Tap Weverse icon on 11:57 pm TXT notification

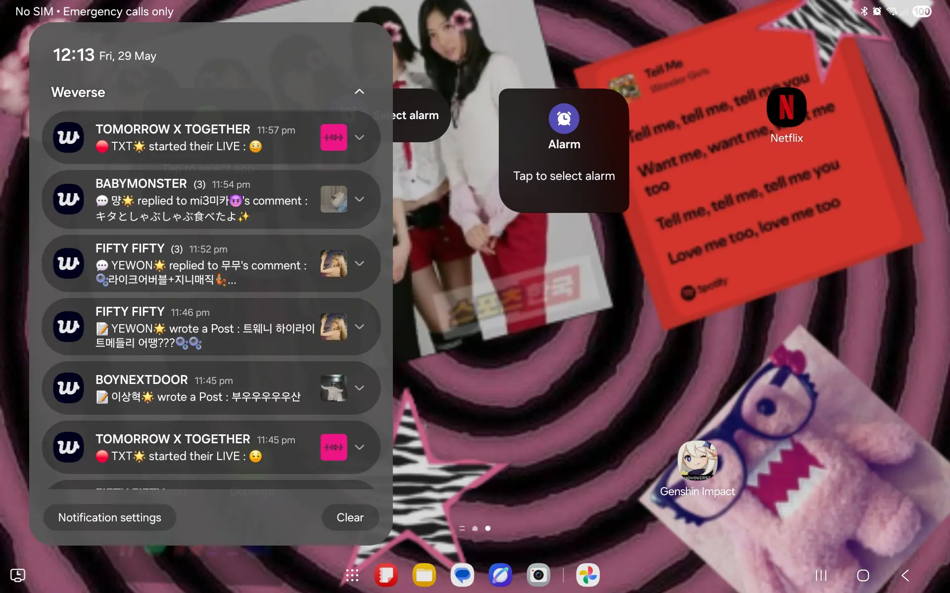click(x=68, y=137)
